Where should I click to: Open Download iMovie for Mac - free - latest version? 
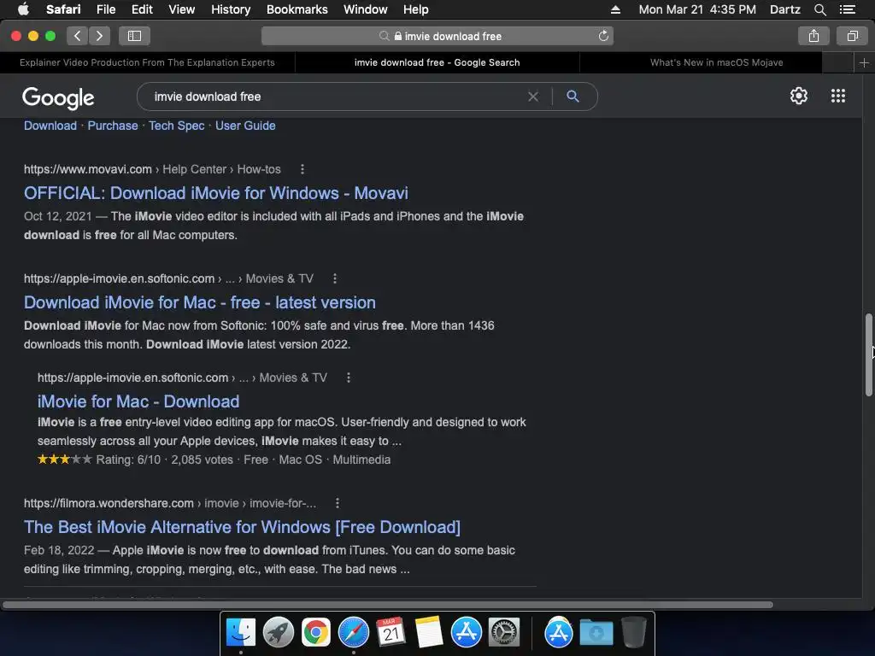click(200, 302)
